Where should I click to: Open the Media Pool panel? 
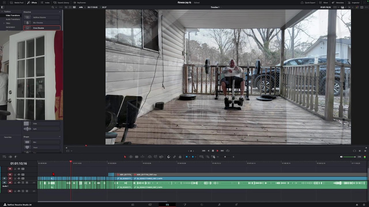click(x=17, y=3)
